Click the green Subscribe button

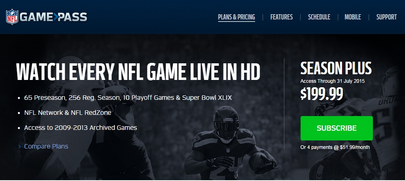tap(337, 128)
